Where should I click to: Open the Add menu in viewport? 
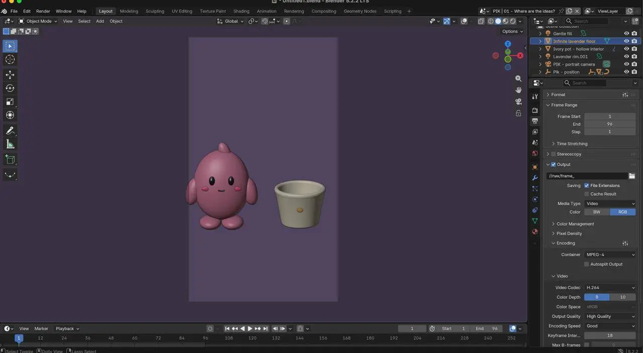tap(100, 21)
